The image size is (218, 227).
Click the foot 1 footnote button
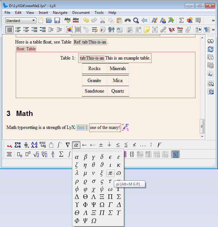click(82, 127)
